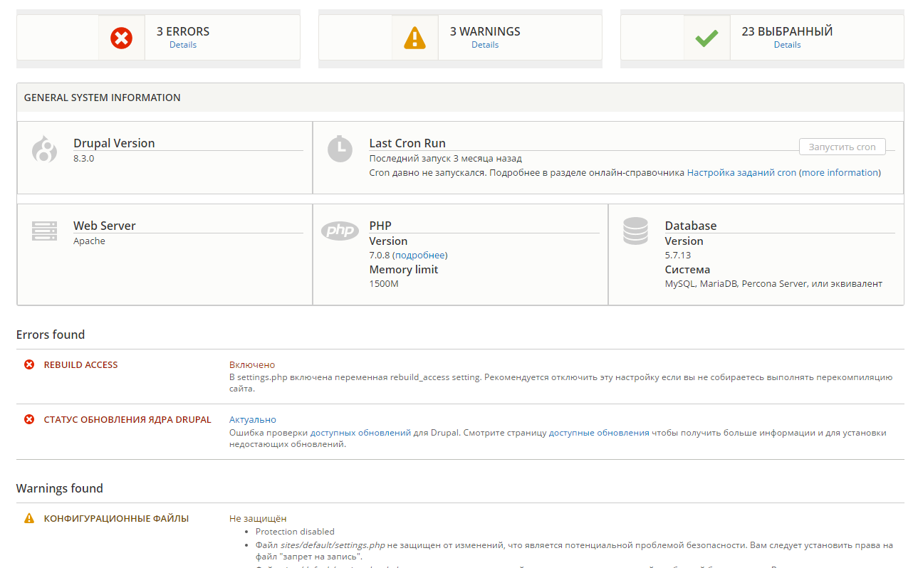918x568 pixels.
Task: Open Details under 3 Warnings
Action: click(485, 45)
